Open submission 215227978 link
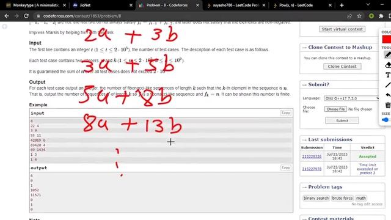Image resolution: width=391 pixels, height=220 pixels. coord(312,169)
